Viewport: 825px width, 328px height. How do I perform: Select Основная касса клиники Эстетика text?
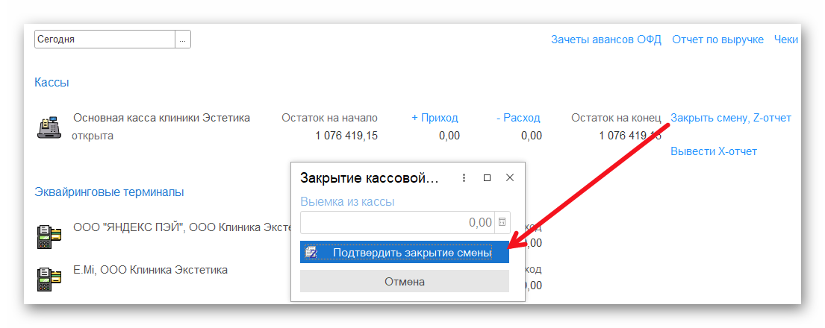(x=161, y=118)
